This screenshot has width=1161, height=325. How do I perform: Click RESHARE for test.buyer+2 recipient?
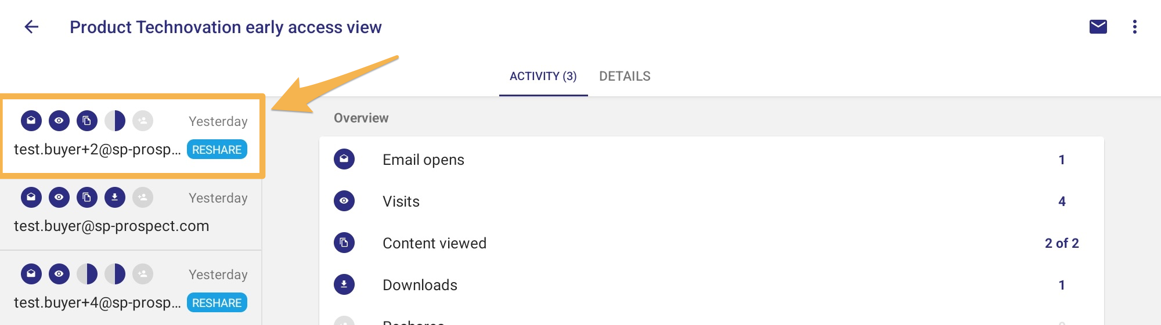[217, 149]
